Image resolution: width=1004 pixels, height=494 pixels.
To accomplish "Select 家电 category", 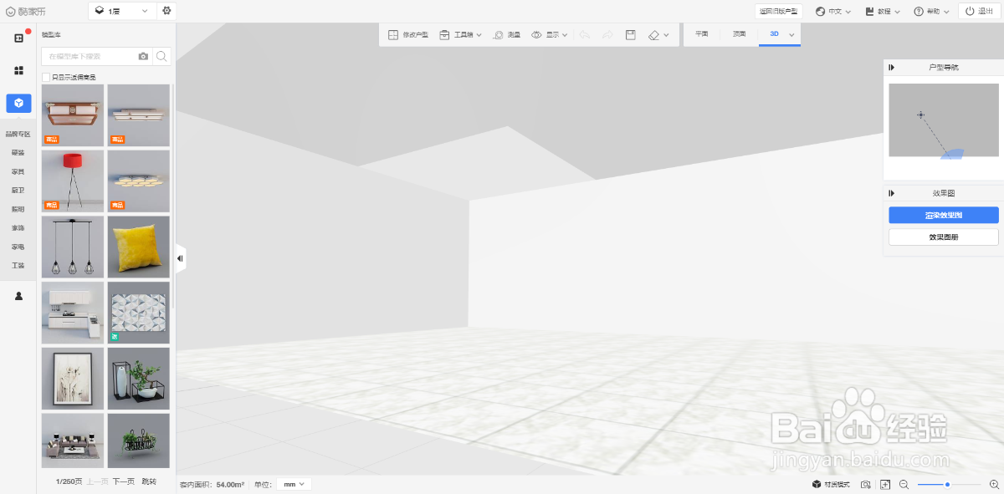I will pos(18,247).
